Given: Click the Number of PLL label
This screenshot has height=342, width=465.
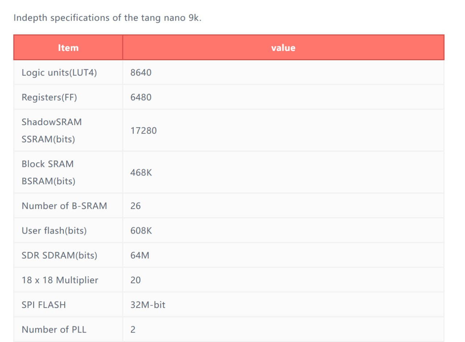Looking at the screenshot, I should coord(54,329).
